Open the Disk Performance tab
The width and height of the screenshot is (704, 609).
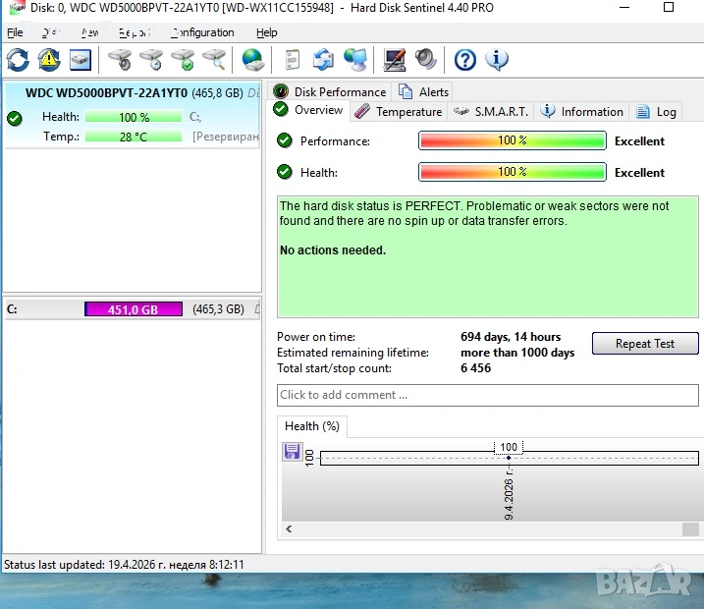330,91
